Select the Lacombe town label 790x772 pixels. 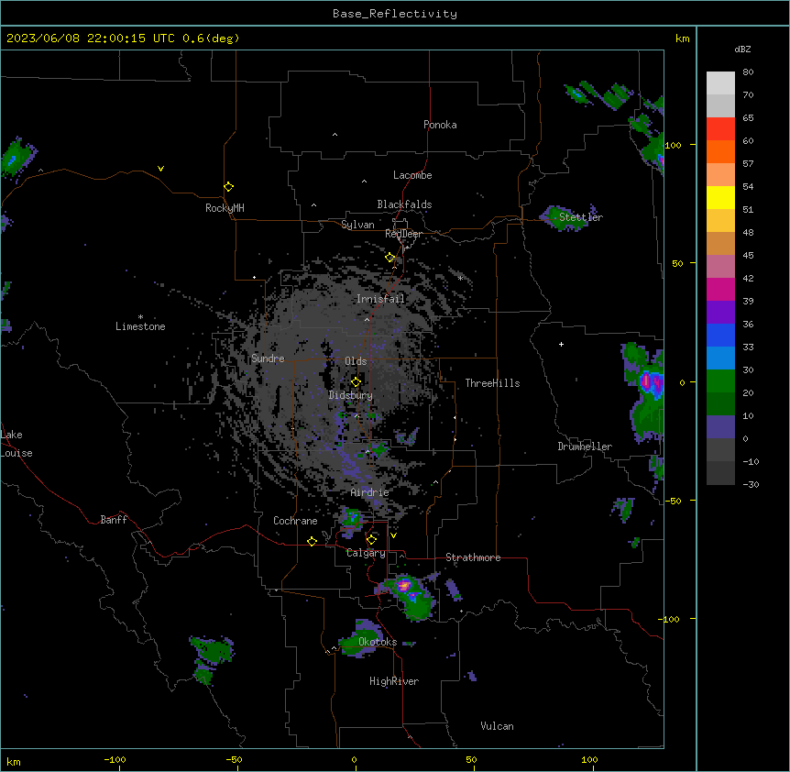[x=412, y=175]
